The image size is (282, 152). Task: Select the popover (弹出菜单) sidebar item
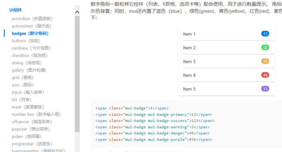click(31, 129)
